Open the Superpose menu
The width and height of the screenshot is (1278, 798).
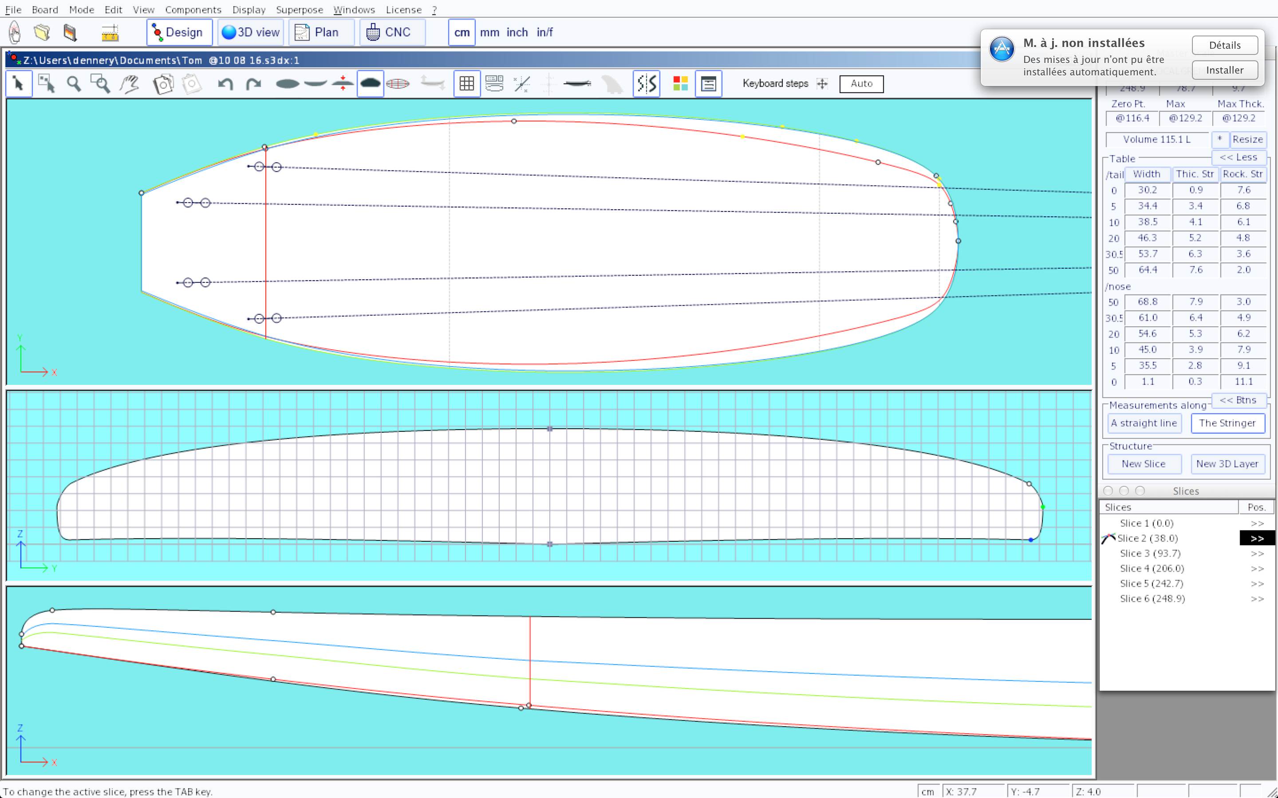coord(299,9)
